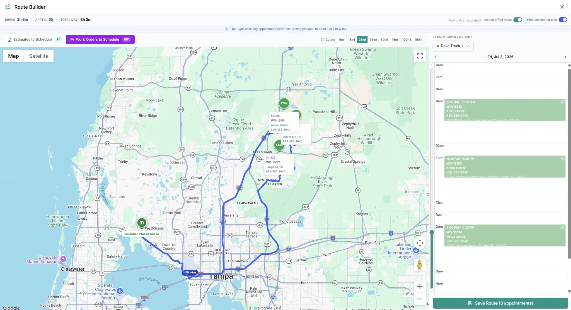Click the map camera pan control
Image resolution: width=571 pixels, height=310 pixels.
point(420,243)
